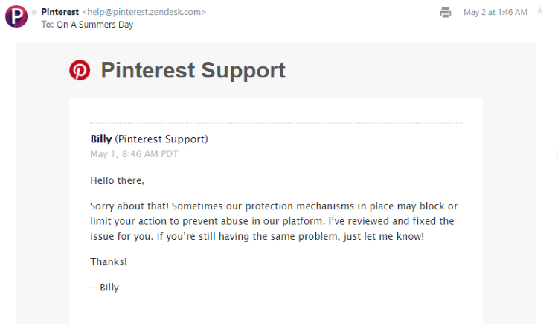This screenshot has width=558, height=324.
Task: Click the Pinterest sender avatar icon
Action: click(x=16, y=16)
